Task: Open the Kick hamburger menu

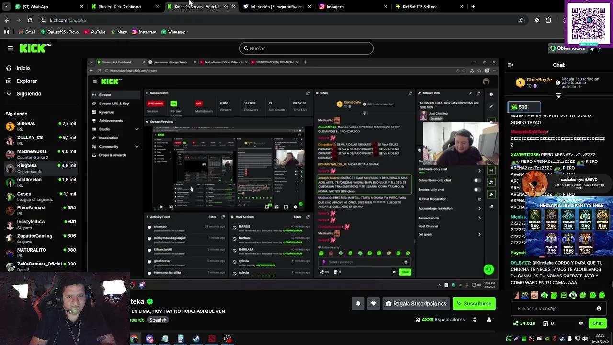Action: point(10,48)
